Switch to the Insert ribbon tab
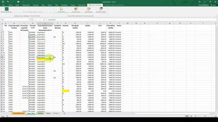Viewport: 218px width, 122px height. coord(17,5)
